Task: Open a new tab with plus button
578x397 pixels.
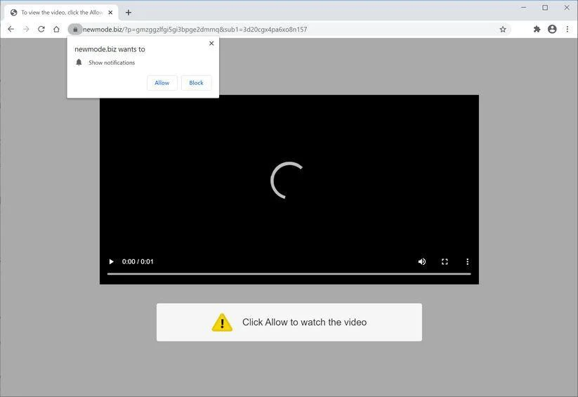Action: [129, 13]
